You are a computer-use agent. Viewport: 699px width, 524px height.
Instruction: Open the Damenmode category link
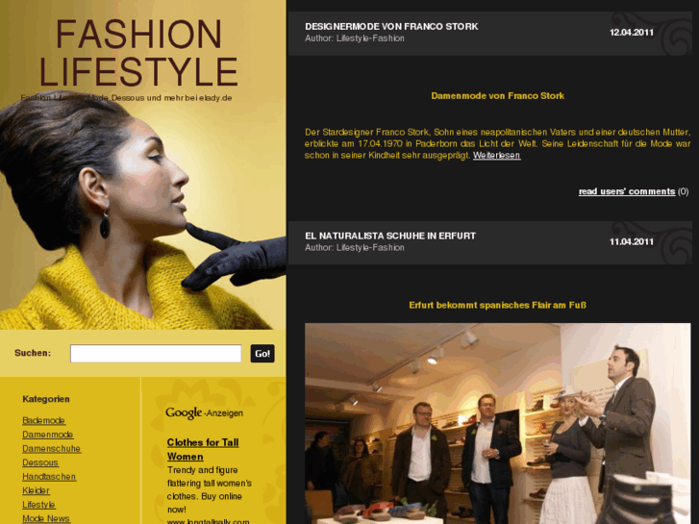(48, 435)
